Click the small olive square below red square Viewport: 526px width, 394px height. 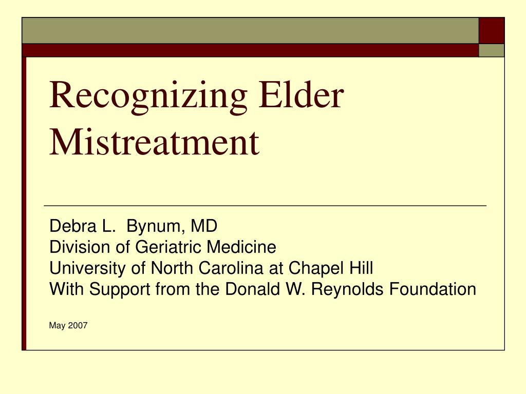(492, 50)
